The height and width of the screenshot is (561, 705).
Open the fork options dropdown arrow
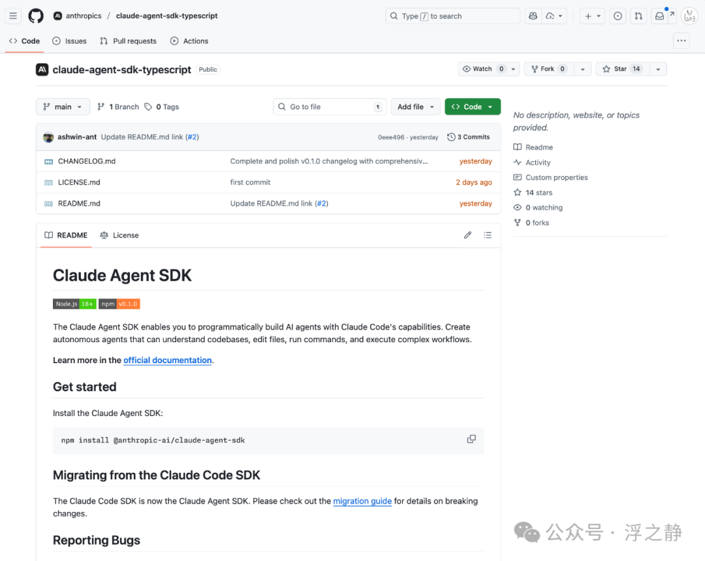583,69
